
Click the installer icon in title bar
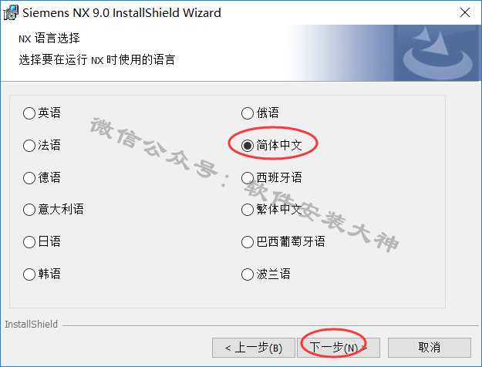pyautogui.click(x=11, y=12)
